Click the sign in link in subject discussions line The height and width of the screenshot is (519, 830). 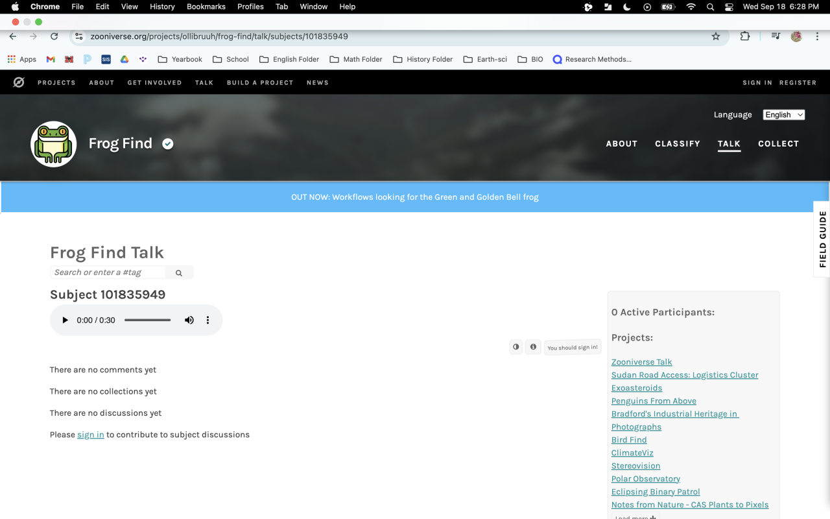pyautogui.click(x=91, y=435)
